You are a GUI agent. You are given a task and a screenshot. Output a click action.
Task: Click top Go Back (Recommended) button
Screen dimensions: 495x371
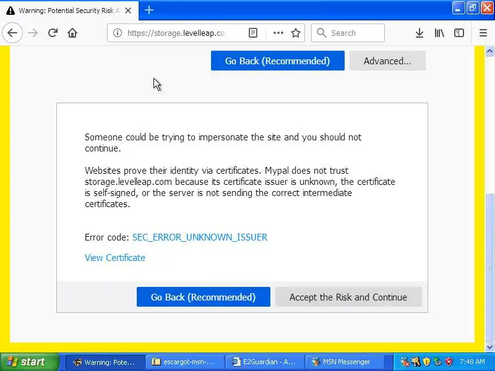coord(277,61)
